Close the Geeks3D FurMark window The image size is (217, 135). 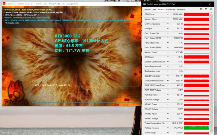tap(137, 4)
